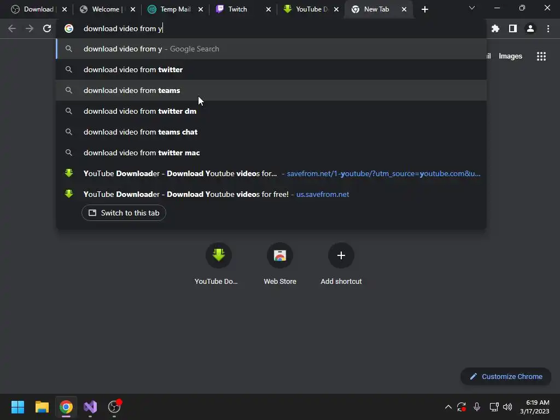Open the Images link
This screenshot has width=560, height=420.
(510, 56)
